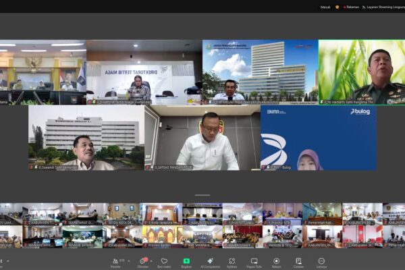Select the SEKRETARIAT D... thumbnail

tap(82, 214)
